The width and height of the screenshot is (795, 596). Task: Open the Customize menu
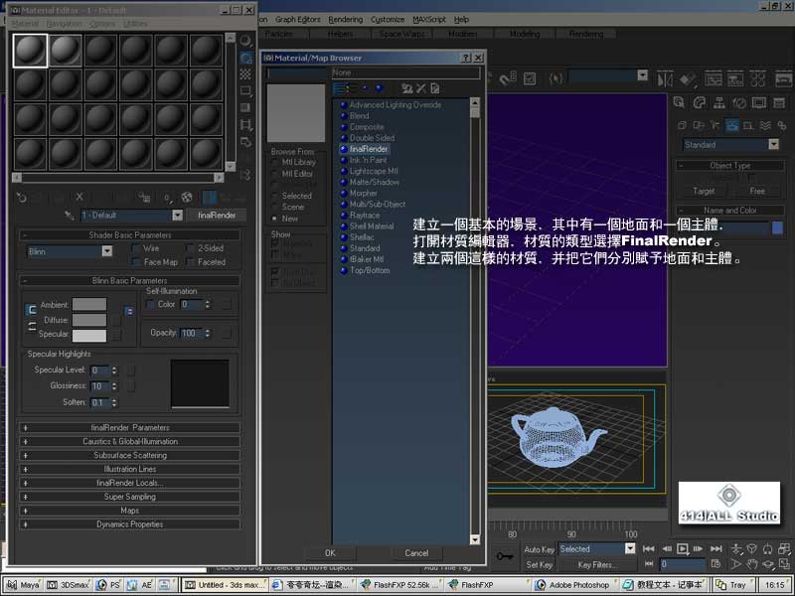pos(388,19)
